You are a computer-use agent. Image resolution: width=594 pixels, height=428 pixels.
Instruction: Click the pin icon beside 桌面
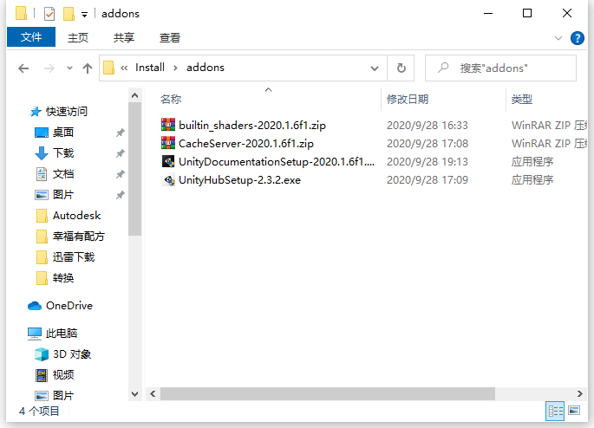[120, 133]
